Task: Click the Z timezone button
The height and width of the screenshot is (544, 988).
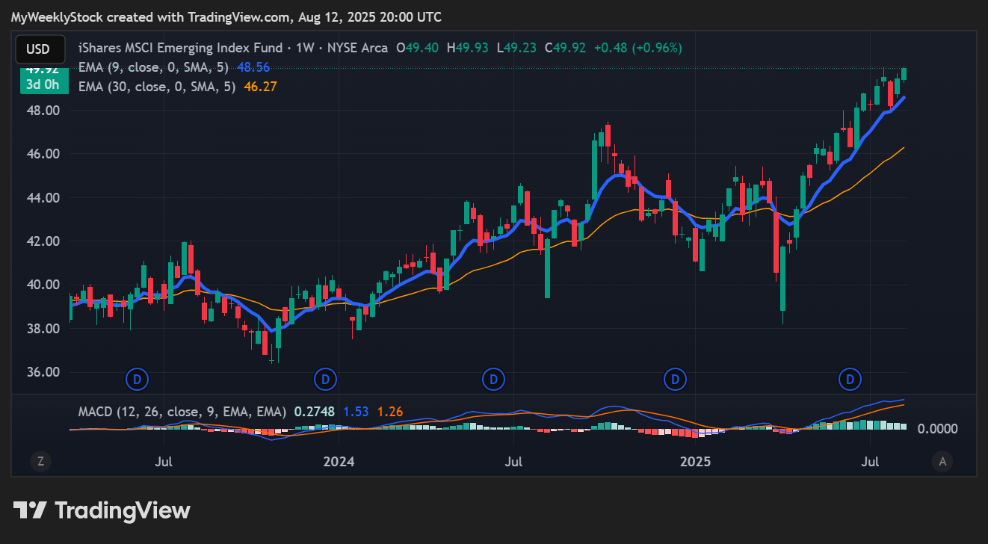Action: pyautogui.click(x=40, y=462)
